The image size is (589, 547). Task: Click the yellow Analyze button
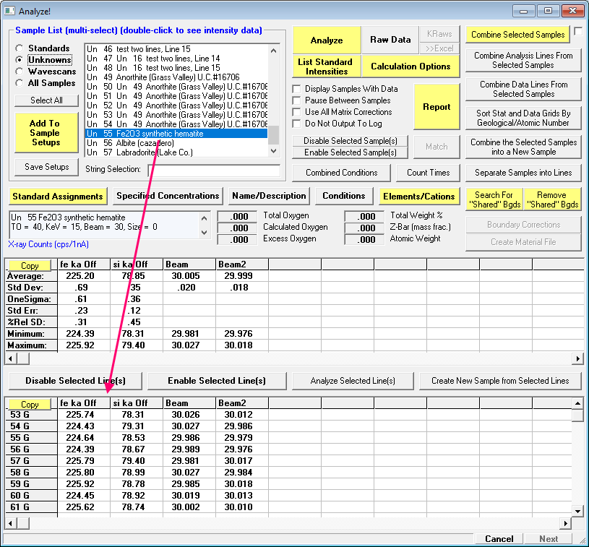click(327, 40)
